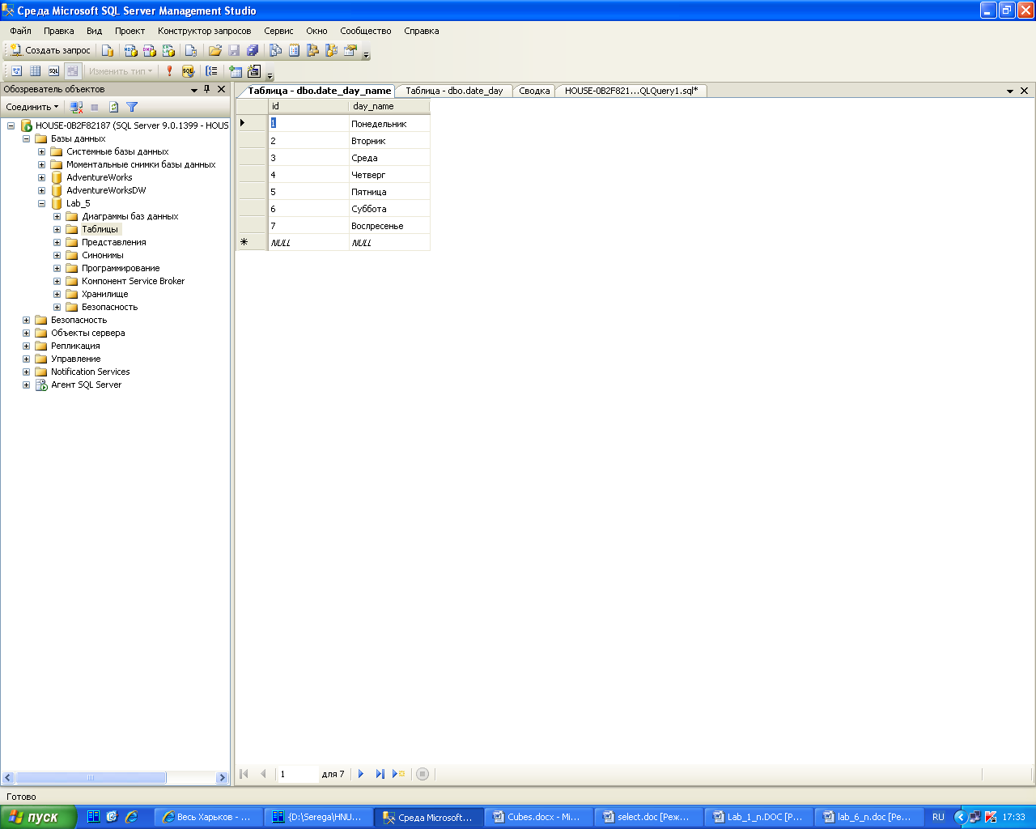
Task: Click the Summary page toolbar icon
Action: [294, 50]
